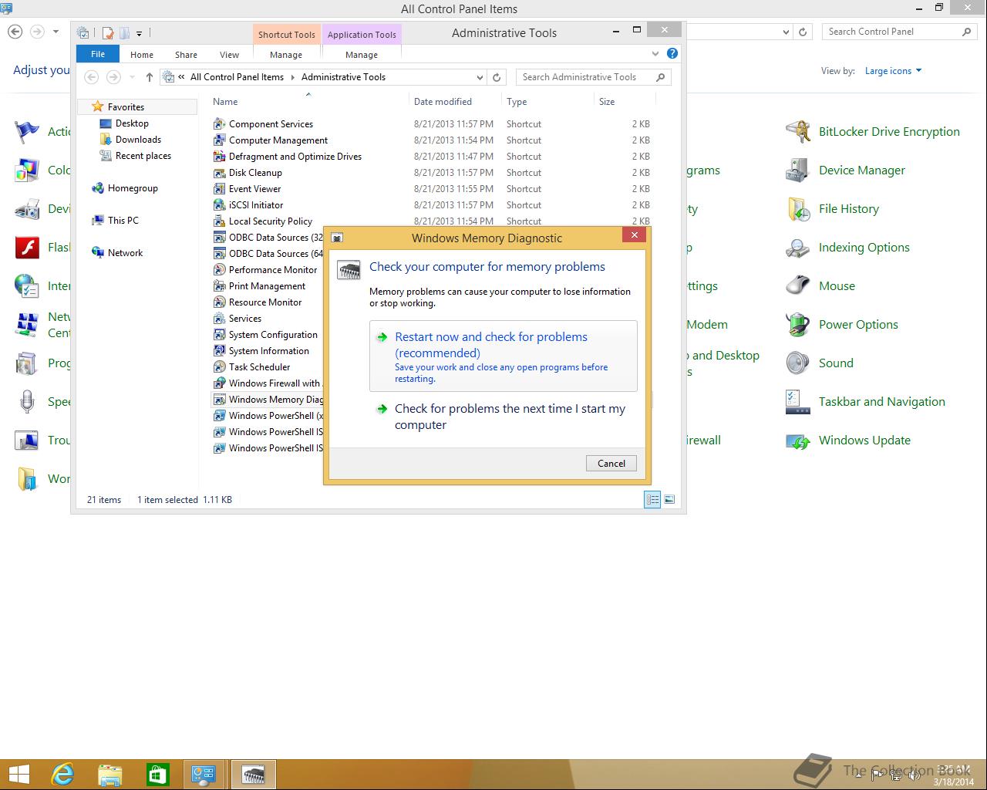Open recent locations dropdown arrow

pos(132,77)
